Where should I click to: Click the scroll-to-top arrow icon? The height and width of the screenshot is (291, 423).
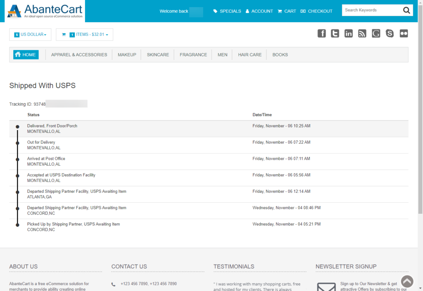(x=407, y=281)
